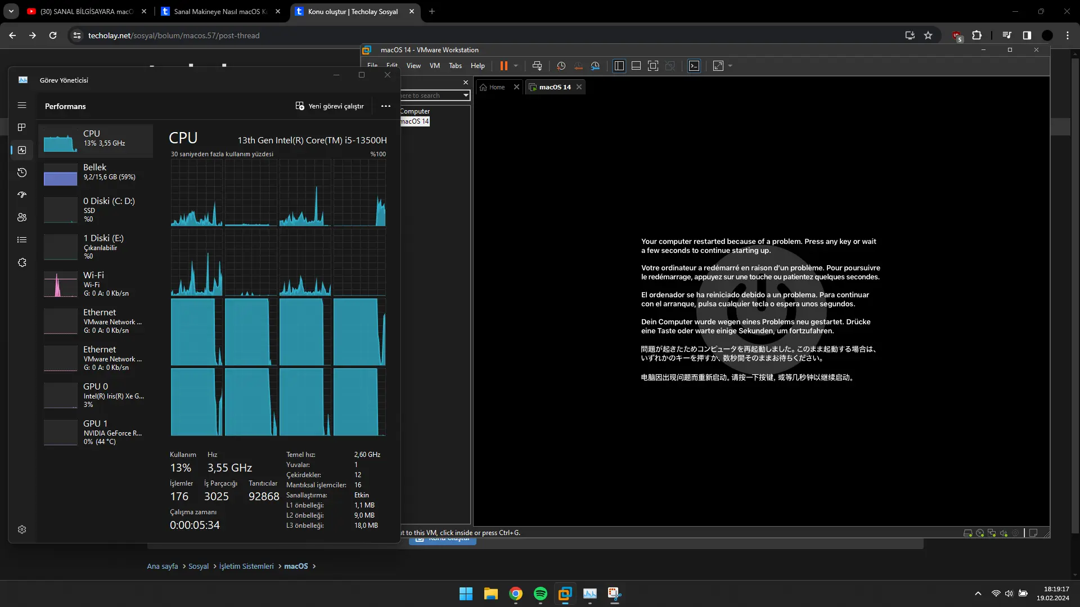Screen dimensions: 1080x607
Task: Click the sound card status icon in VMware
Action: click(x=1003, y=533)
